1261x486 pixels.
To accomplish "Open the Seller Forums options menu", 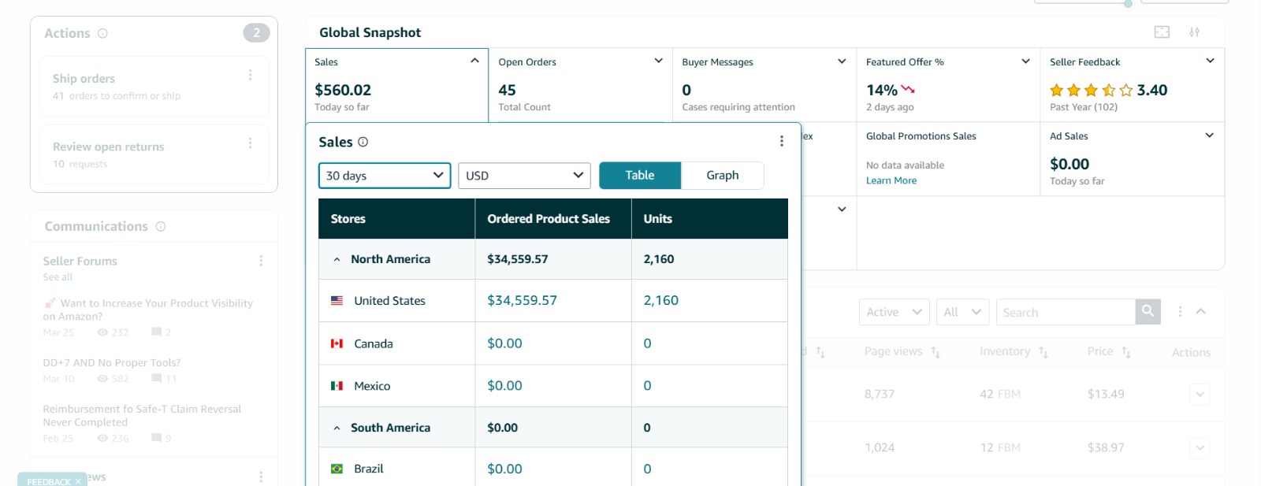I will [x=261, y=261].
